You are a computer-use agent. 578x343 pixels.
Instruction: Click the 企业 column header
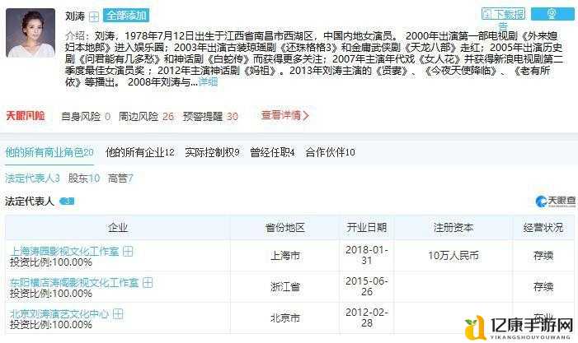[x=118, y=228]
